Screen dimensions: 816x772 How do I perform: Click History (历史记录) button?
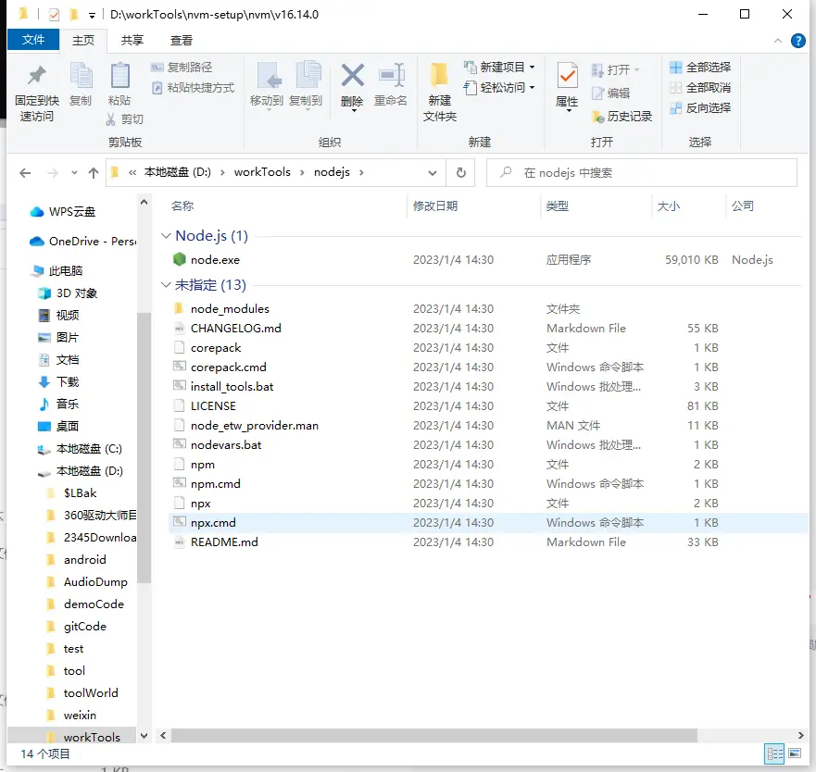coord(622,116)
